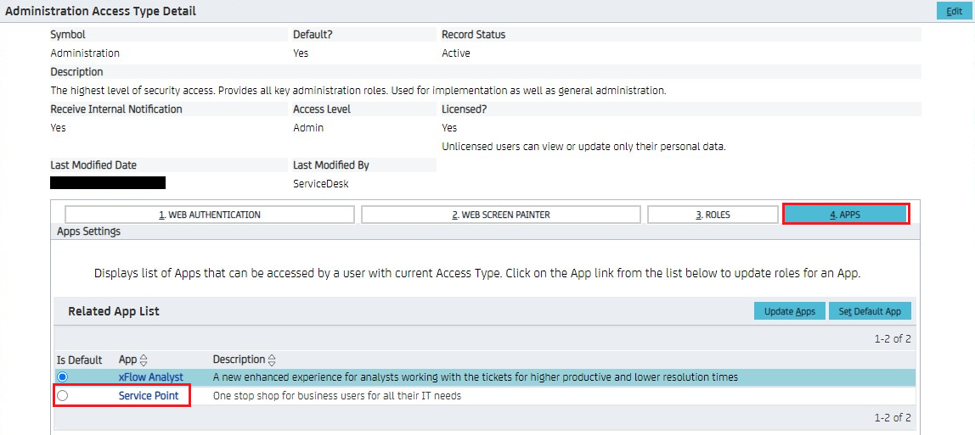975x435 pixels.
Task: Open the Service Point app link
Action: (148, 396)
